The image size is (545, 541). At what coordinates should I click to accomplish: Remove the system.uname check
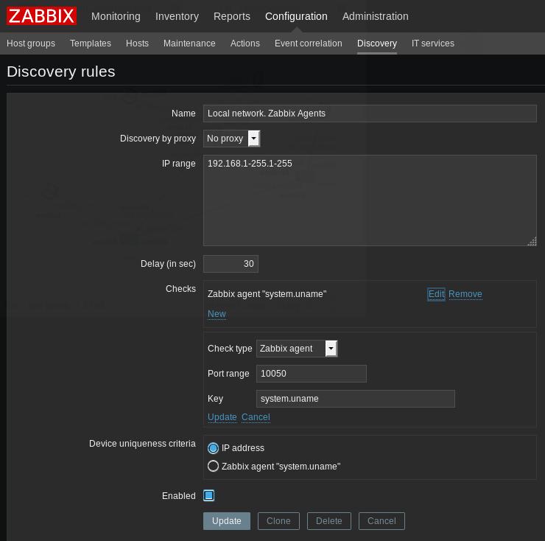click(465, 294)
